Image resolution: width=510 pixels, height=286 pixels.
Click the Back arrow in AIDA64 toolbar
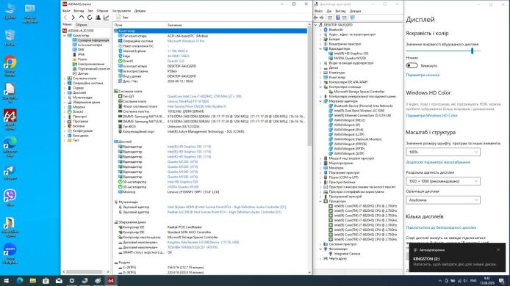65,18
